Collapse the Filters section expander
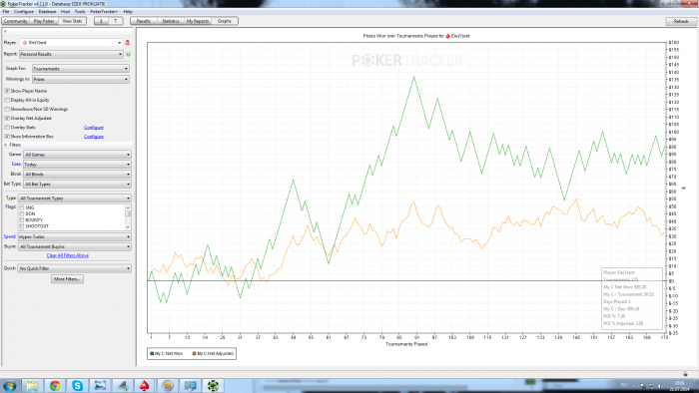The width and height of the screenshot is (699, 393). [x=6, y=145]
